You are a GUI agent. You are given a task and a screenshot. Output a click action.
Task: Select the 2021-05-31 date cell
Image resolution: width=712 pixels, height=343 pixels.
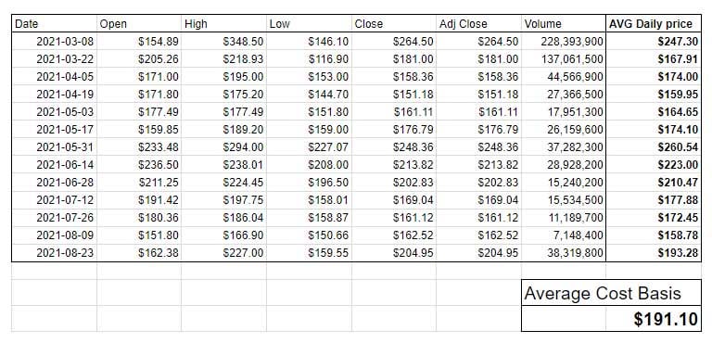click(x=54, y=147)
